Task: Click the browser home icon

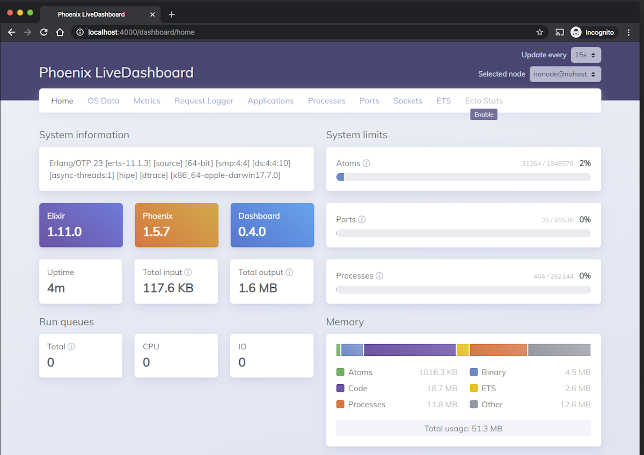Action: pyautogui.click(x=60, y=32)
